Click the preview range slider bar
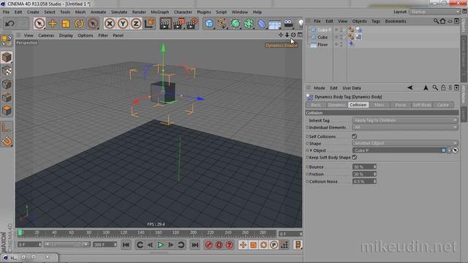This screenshot has height=263, width=468. point(67,245)
